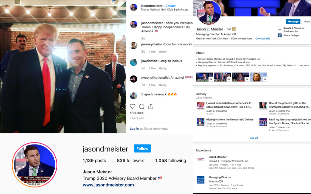Viewport: 311px width, 194px height.
Task: Open the Ithaca College logo icon
Action: pos(280,35)
